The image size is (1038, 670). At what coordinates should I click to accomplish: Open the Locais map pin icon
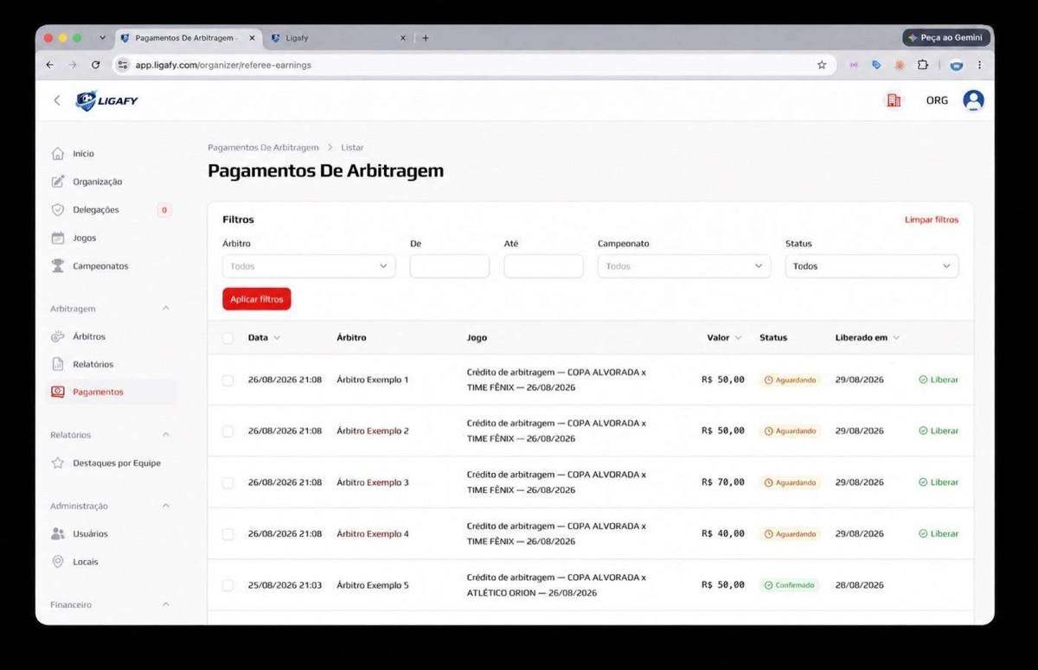pos(58,562)
